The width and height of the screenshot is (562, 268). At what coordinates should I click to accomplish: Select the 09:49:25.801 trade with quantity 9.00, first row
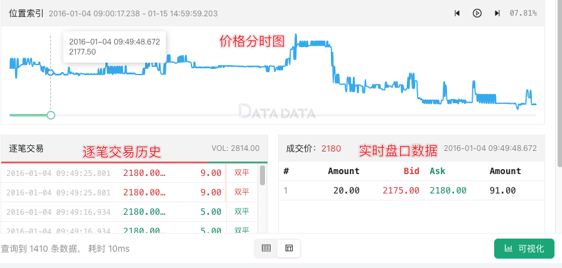tap(129, 173)
